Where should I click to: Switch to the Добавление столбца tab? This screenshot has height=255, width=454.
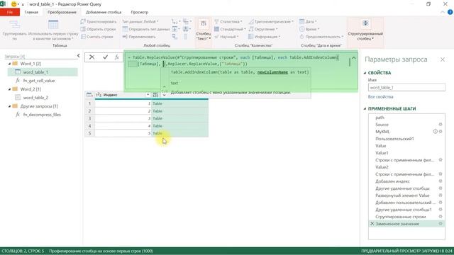pyautogui.click(x=104, y=12)
